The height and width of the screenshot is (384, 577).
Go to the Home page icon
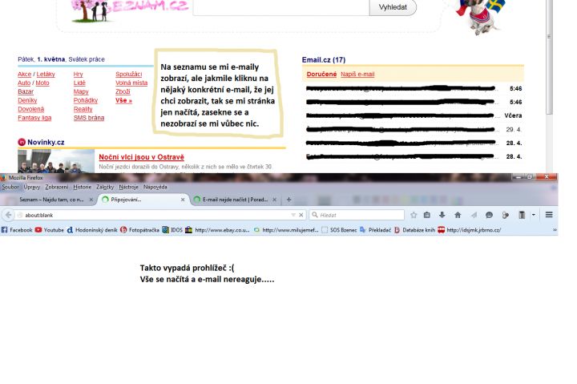[x=458, y=215]
